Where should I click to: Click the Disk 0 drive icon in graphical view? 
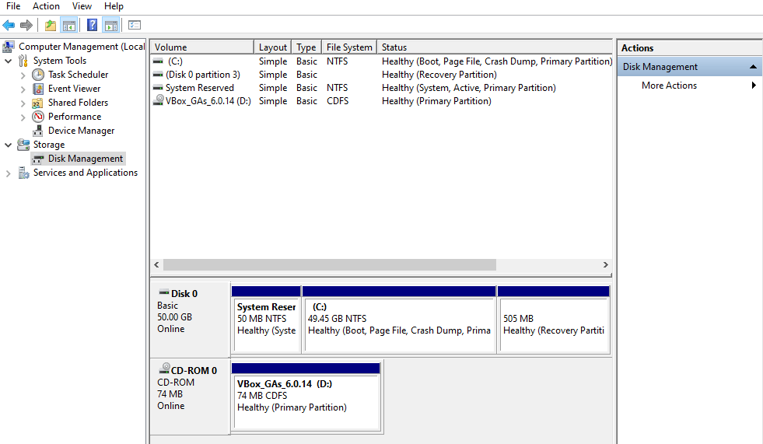pos(164,292)
